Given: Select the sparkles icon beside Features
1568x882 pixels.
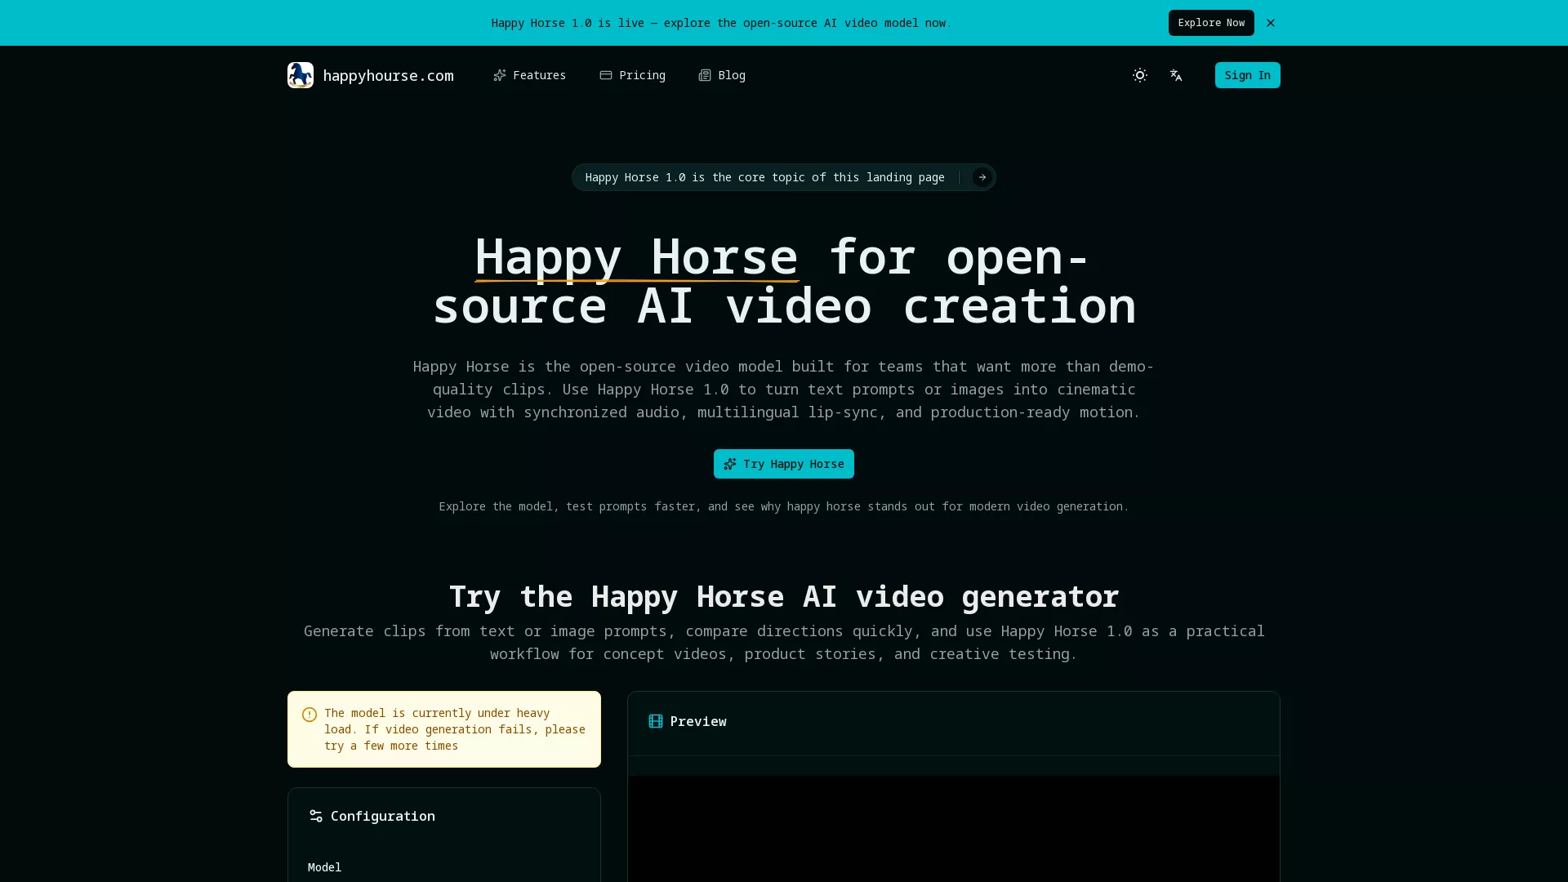Looking at the screenshot, I should 501,75.
